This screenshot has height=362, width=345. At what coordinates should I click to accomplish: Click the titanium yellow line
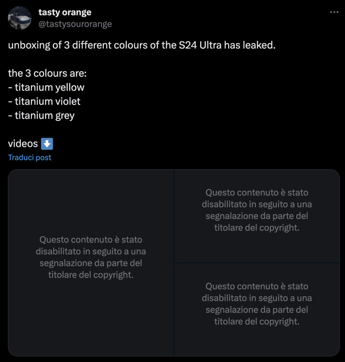coord(46,87)
